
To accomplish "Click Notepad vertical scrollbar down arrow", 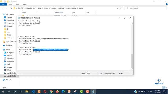I will pos(132,69).
